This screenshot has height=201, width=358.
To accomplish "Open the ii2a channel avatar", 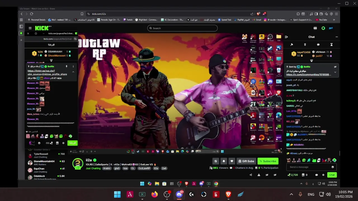I will tap(78, 164).
